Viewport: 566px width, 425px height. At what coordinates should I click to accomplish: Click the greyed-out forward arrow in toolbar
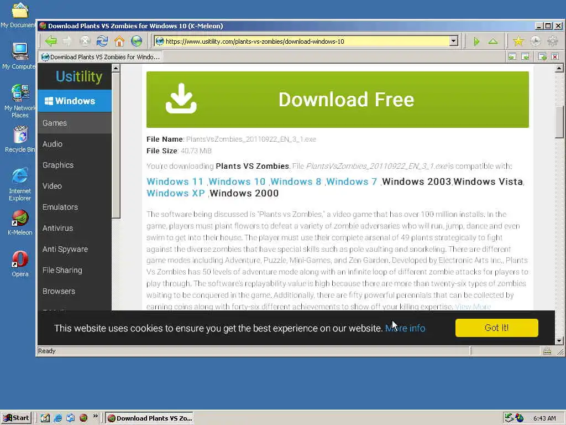(x=67, y=41)
